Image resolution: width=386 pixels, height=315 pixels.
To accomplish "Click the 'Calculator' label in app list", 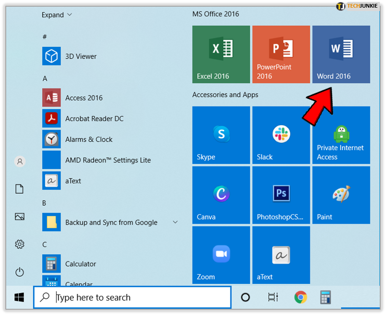I will [80, 264].
